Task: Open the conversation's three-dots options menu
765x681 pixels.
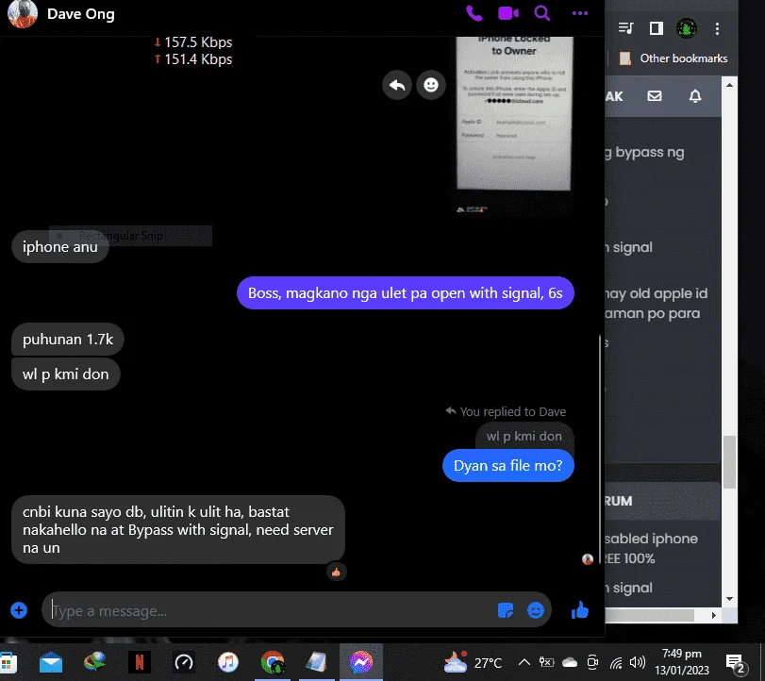Action: [579, 13]
